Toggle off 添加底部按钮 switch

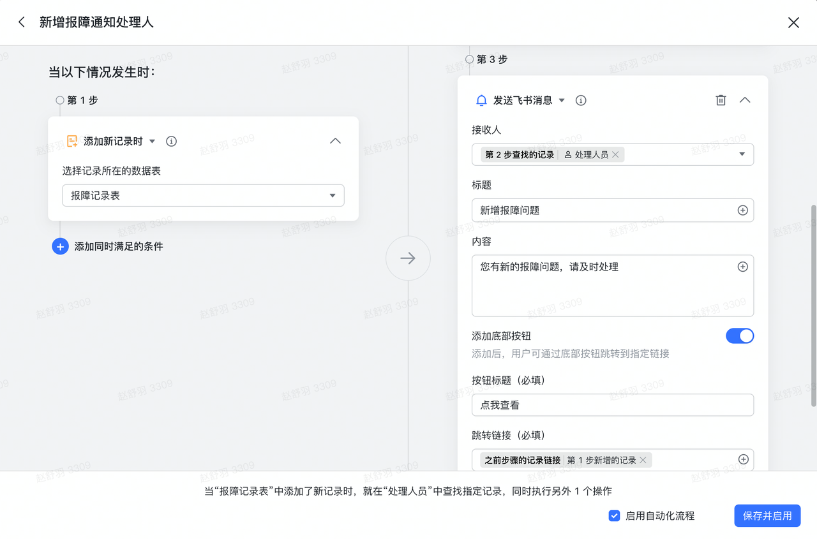[739, 336]
